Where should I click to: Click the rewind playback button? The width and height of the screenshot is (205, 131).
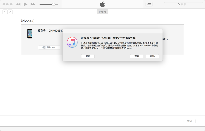(18, 4)
